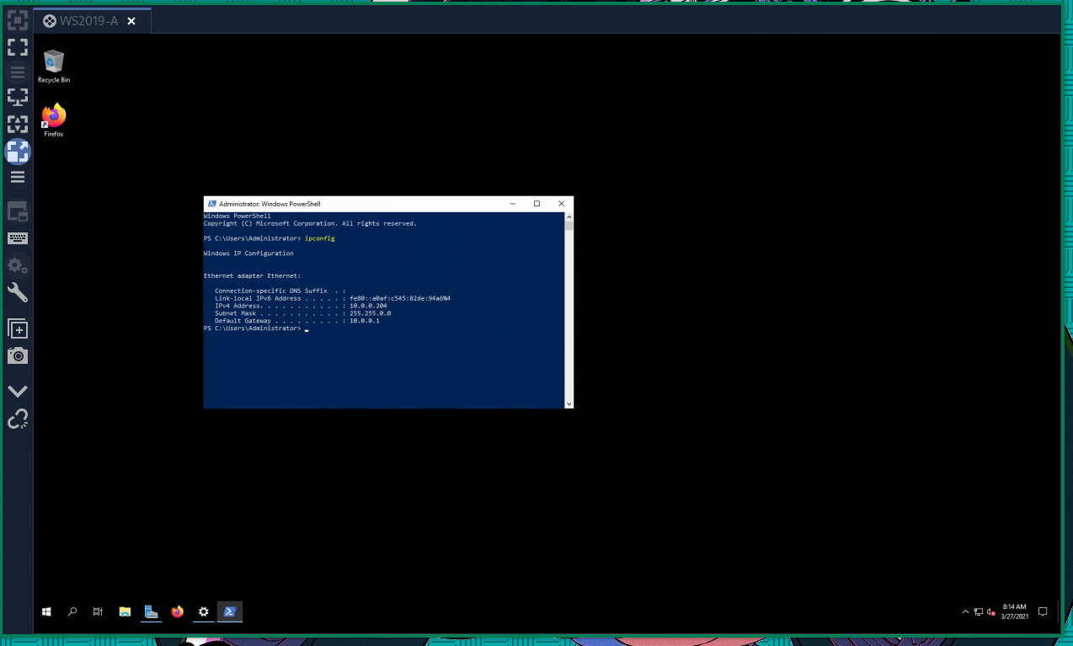Switch to the PowerShell taskbar button
The image size is (1073, 646).
tap(229, 611)
